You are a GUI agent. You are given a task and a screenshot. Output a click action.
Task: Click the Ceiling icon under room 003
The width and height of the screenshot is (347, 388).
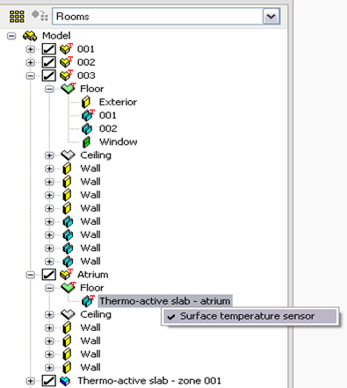[68, 155]
